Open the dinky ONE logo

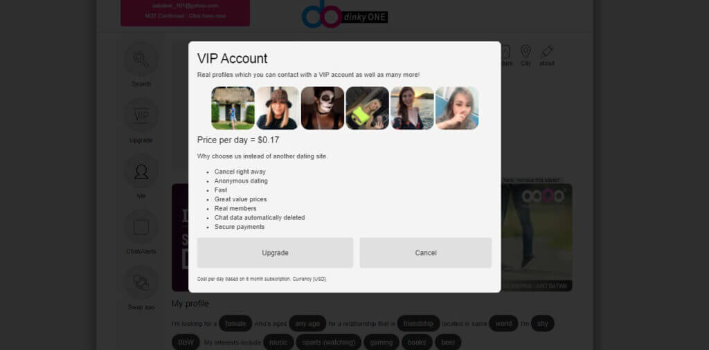(345, 16)
